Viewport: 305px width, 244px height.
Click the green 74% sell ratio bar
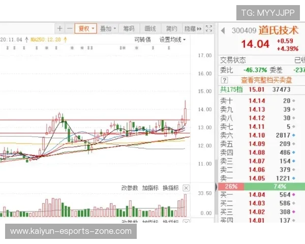pyautogui.click(x=274, y=187)
